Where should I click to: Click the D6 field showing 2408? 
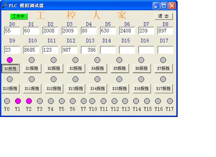[x=127, y=31]
